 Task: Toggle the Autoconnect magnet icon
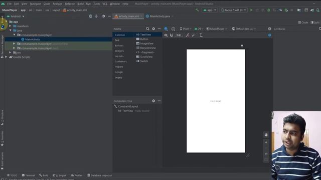coord(172,35)
